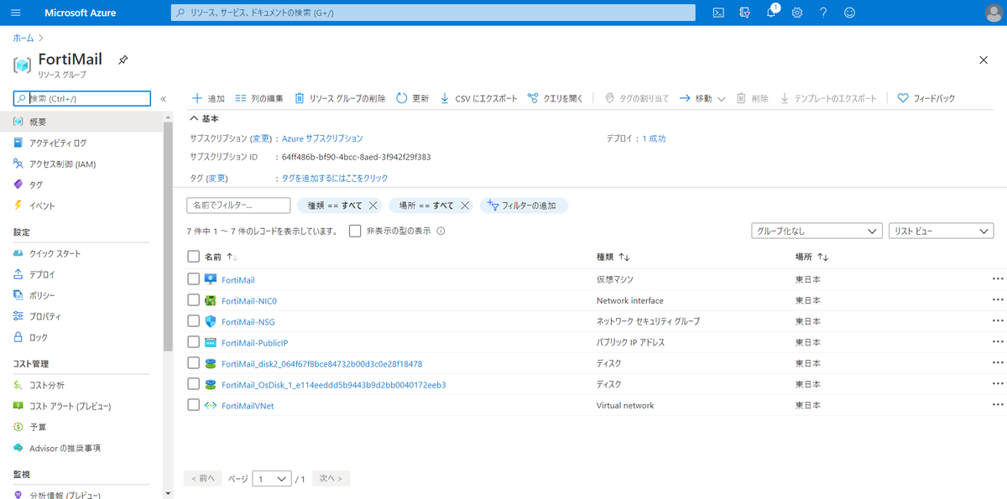1007x499 pixels.
Task: Open more options for FortiMailVNet row
Action: (x=998, y=405)
